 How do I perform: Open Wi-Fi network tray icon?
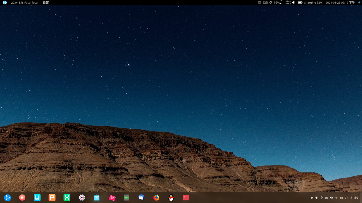[336, 198]
